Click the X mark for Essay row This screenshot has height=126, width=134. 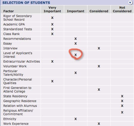point(76,43)
